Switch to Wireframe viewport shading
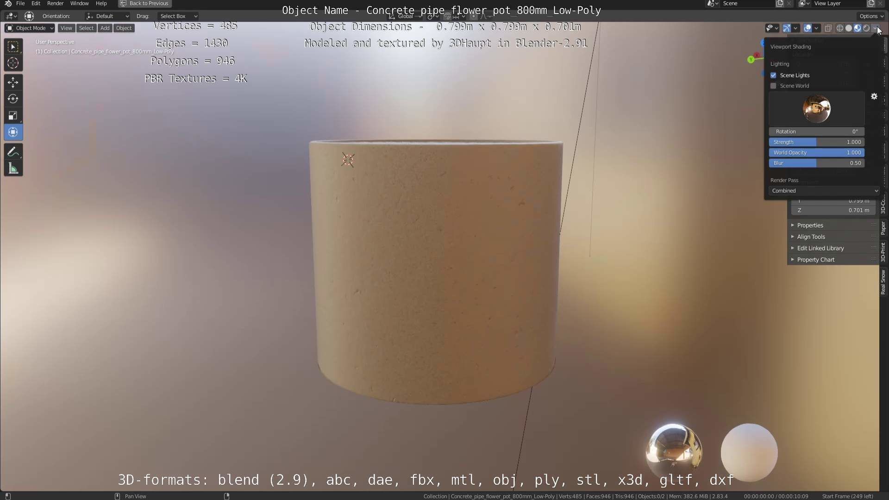 (x=839, y=28)
